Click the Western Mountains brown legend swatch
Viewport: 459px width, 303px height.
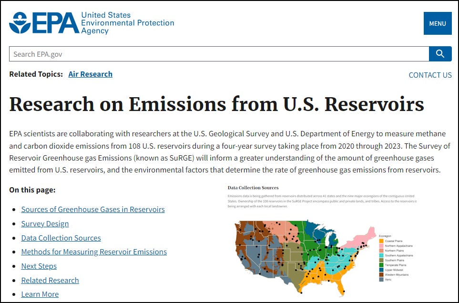[x=381, y=274]
